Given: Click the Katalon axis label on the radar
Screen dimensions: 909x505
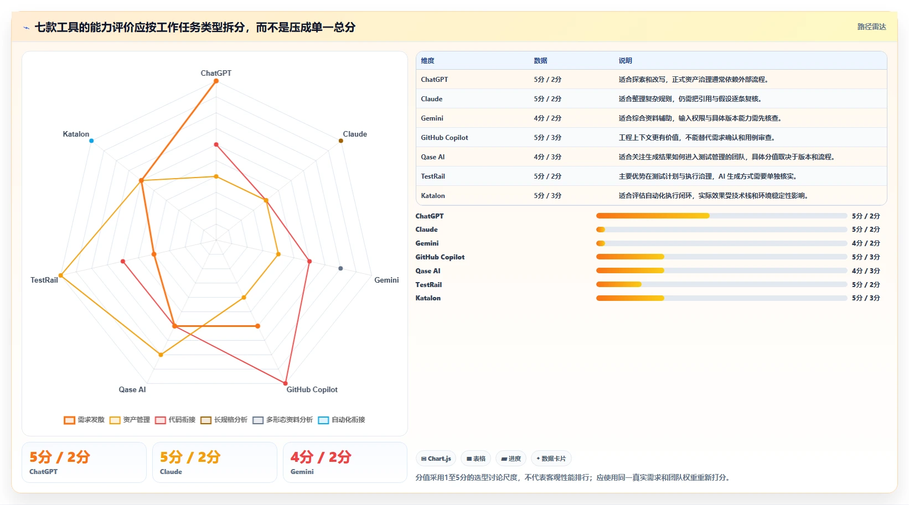Looking at the screenshot, I should coord(76,134).
